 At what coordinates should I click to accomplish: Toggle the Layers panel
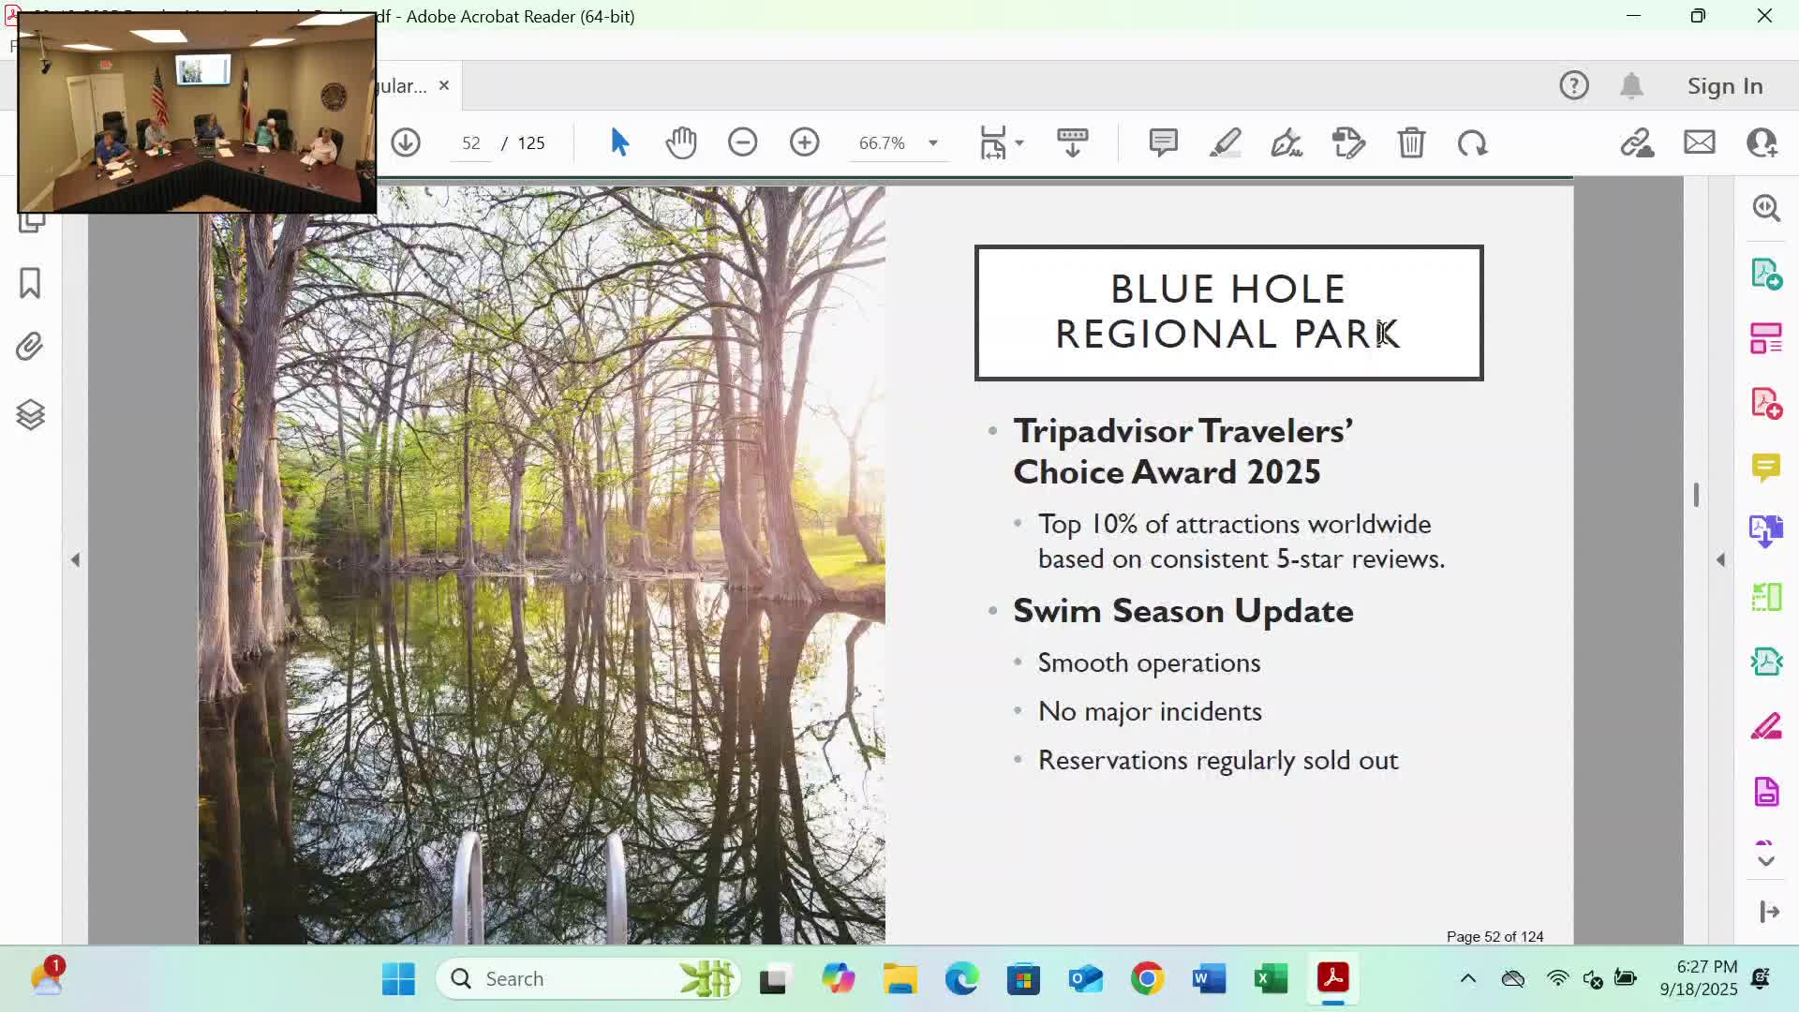click(x=30, y=414)
